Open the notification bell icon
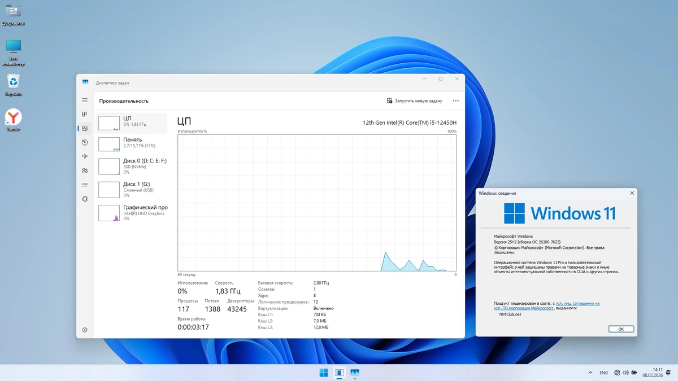Viewport: 678px width, 381px height. pos(669,373)
